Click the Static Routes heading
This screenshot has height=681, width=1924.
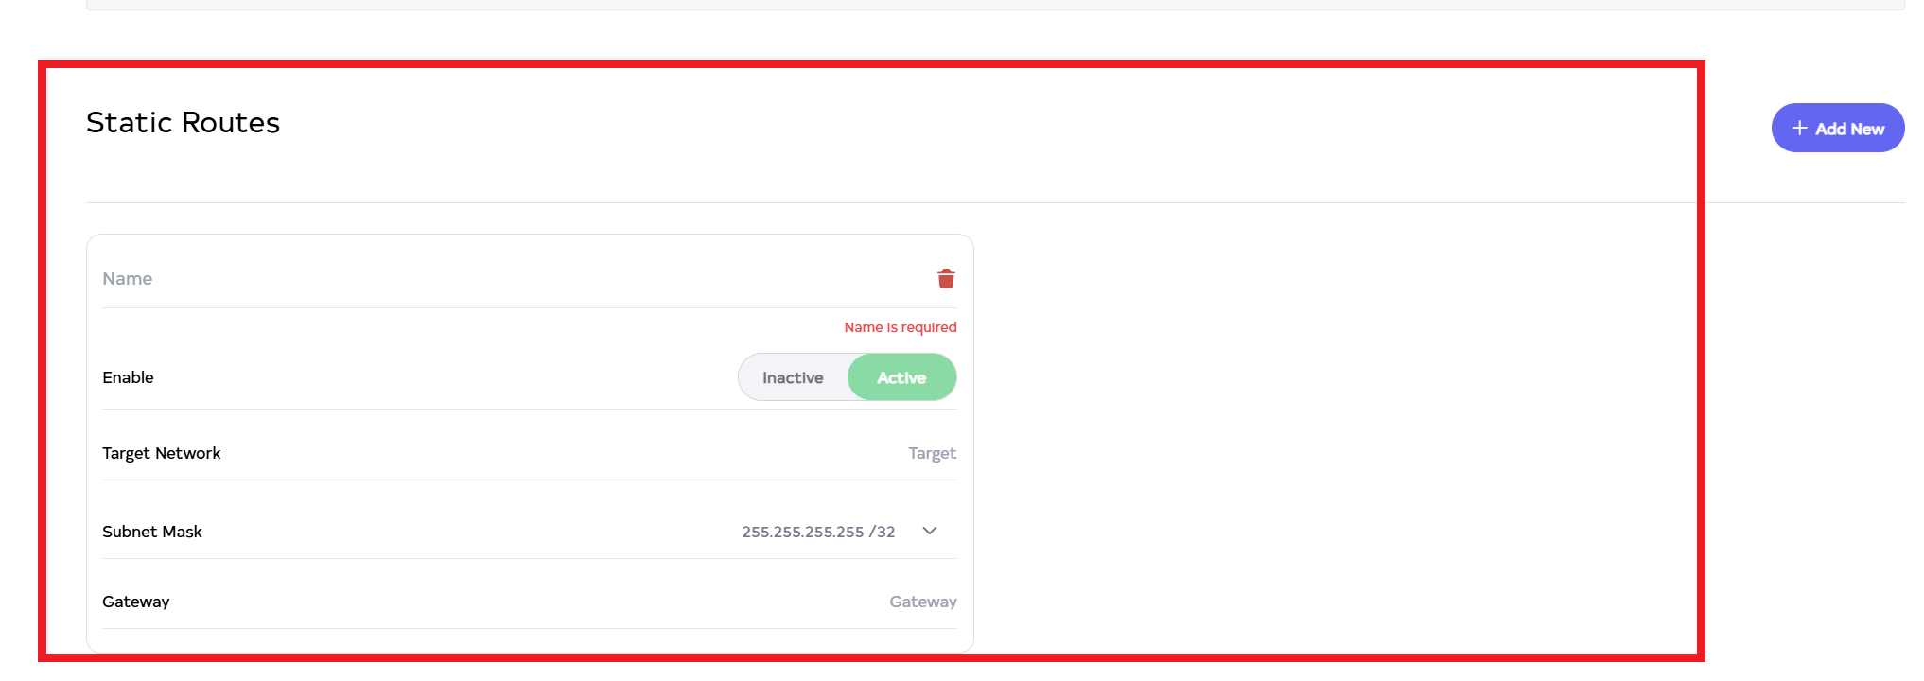[184, 123]
